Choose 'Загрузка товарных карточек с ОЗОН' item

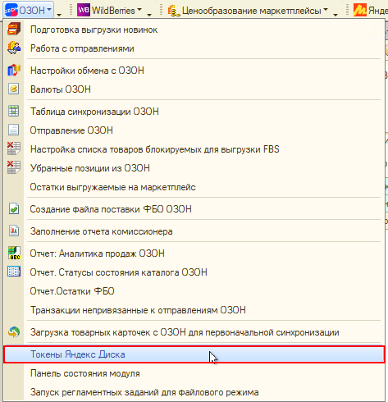click(x=194, y=332)
